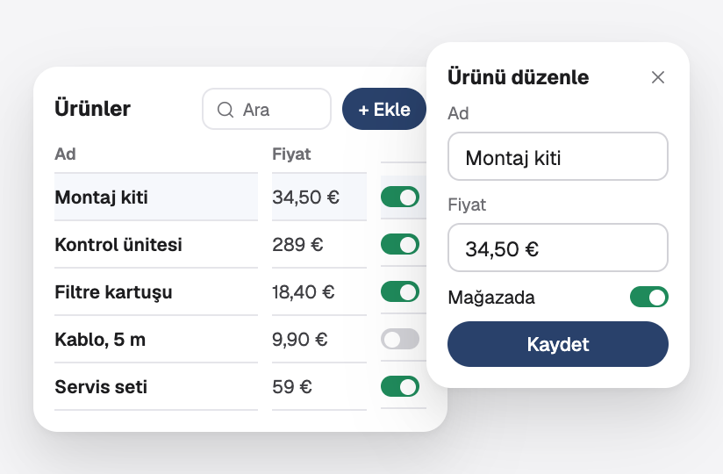Toggle Kontrol ünitesi row switch
This screenshot has height=474, width=723.
[x=400, y=244]
